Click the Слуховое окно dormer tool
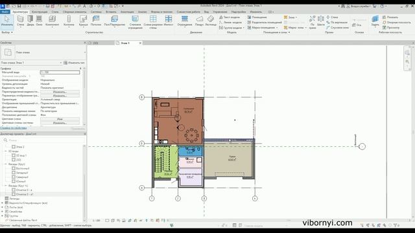This screenshot has width=415, height=233. coord(337,27)
